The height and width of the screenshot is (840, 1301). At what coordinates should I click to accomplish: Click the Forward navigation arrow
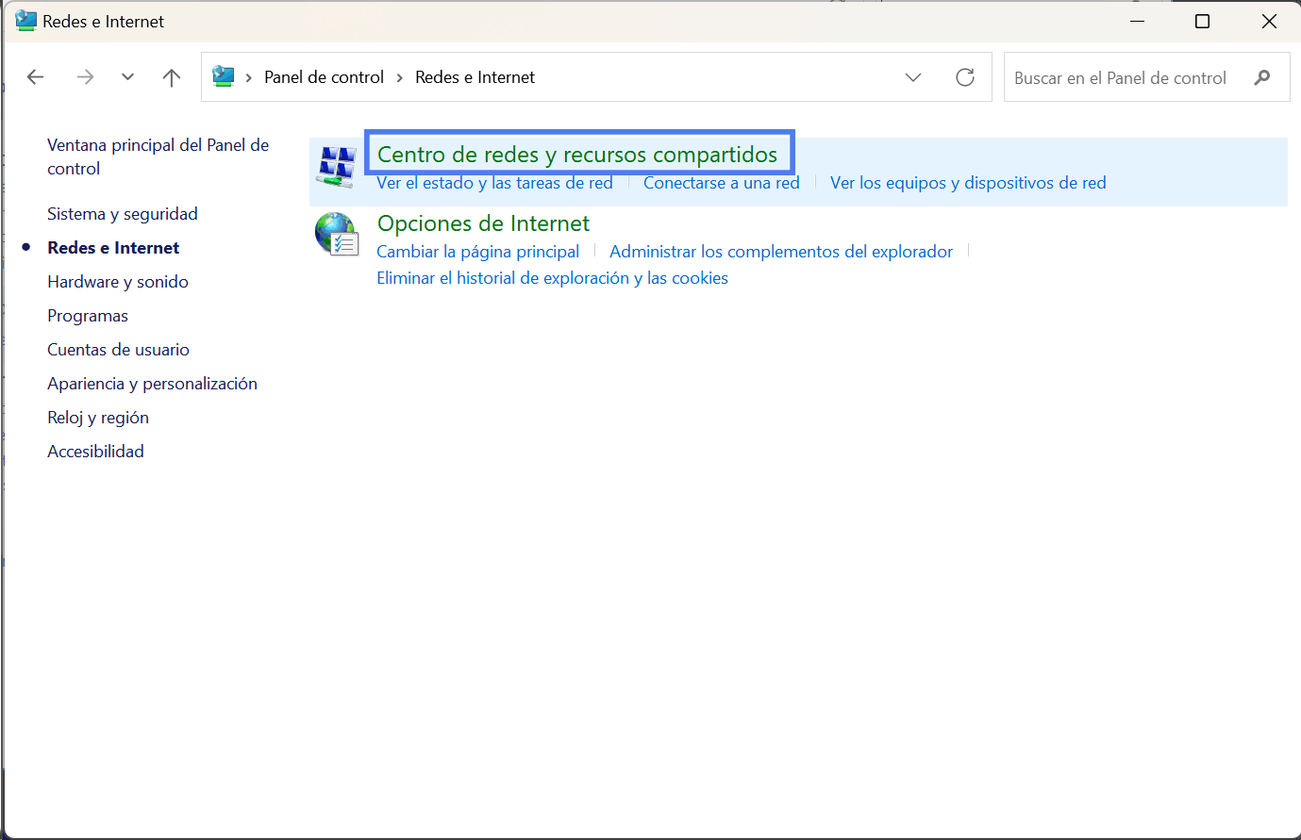tap(85, 77)
